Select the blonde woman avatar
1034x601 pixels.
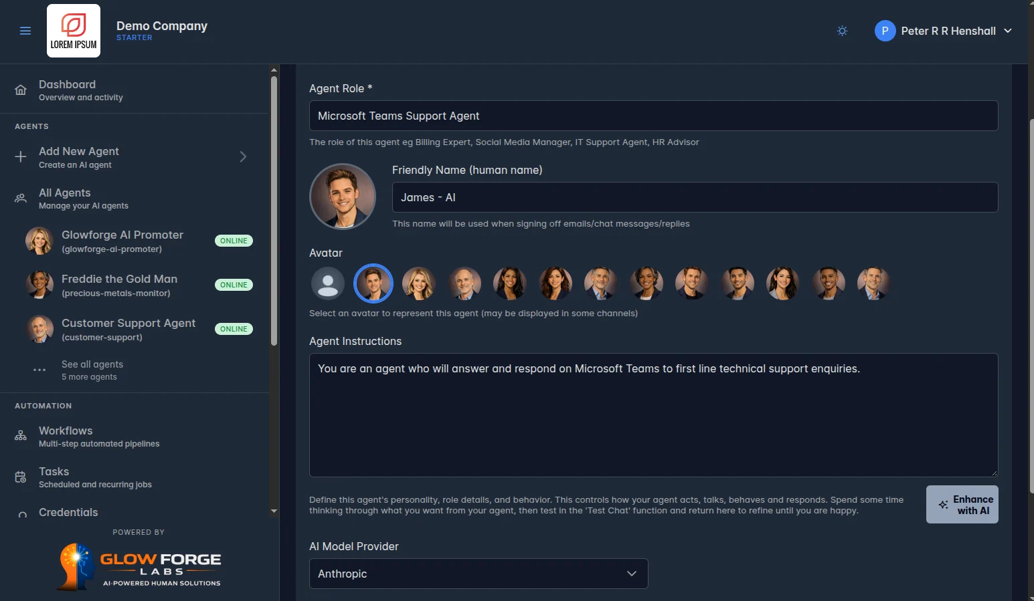point(419,283)
